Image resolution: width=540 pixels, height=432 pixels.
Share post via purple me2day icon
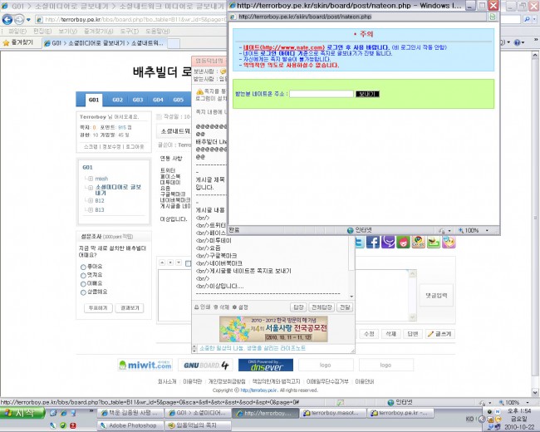(x=388, y=242)
